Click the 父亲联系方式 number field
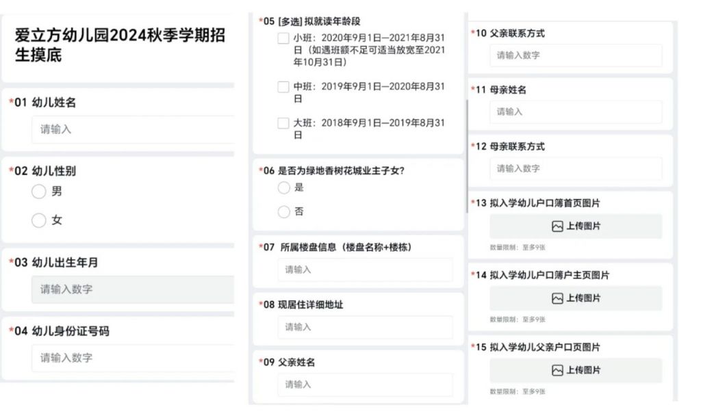Image resolution: width=701 pixels, height=418 pixels. pyautogui.click(x=576, y=55)
